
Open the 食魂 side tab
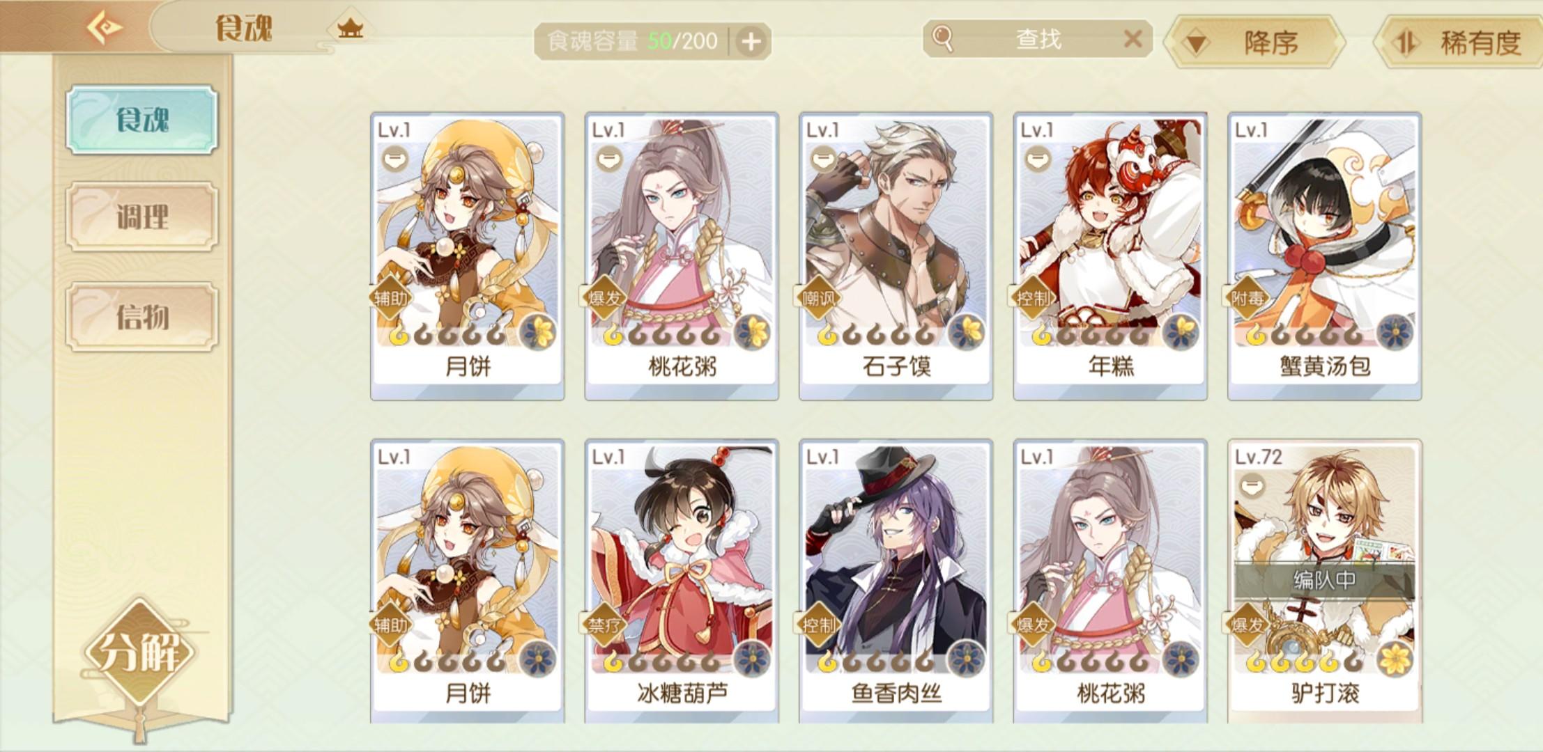[x=142, y=120]
